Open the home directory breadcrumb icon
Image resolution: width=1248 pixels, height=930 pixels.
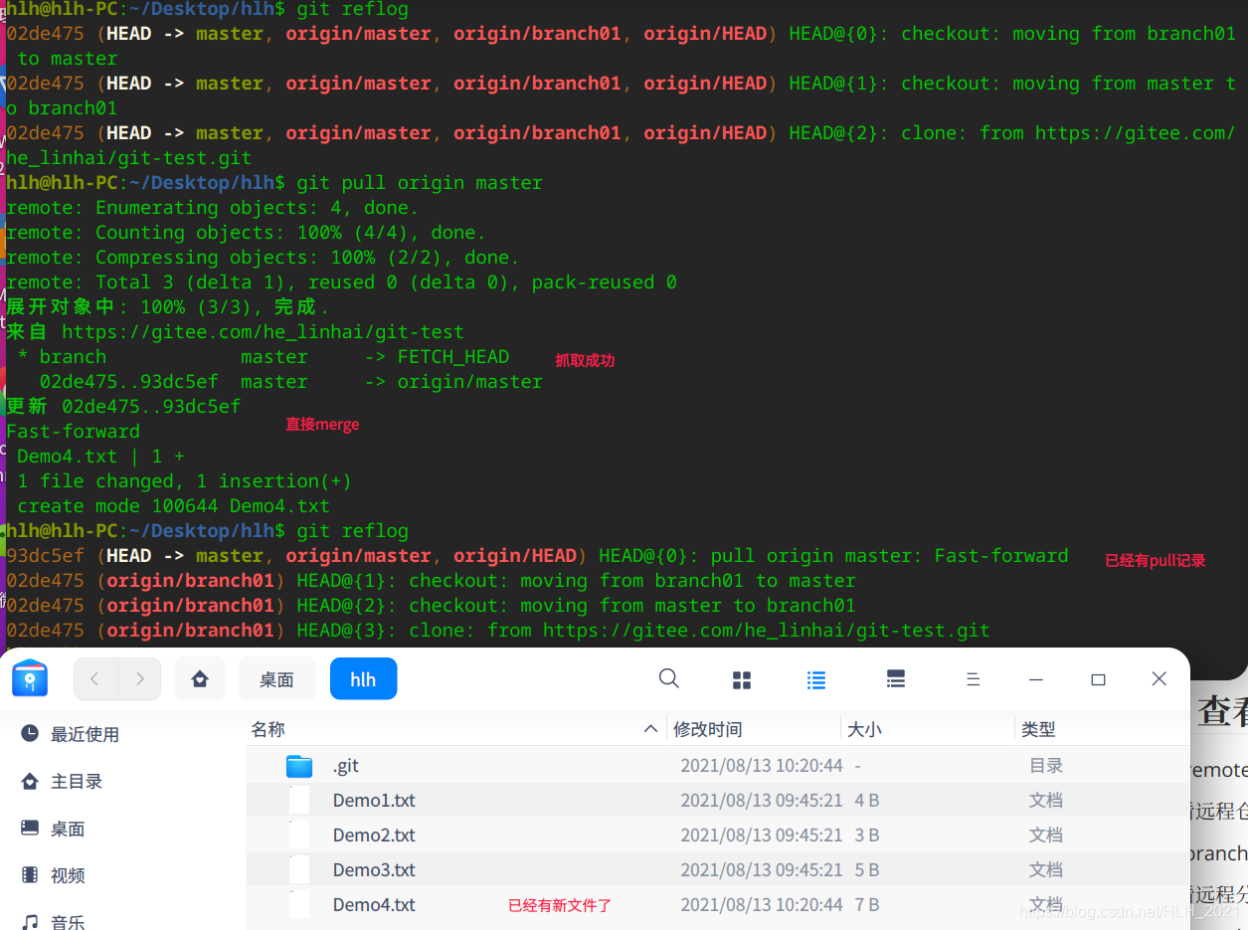[200, 679]
